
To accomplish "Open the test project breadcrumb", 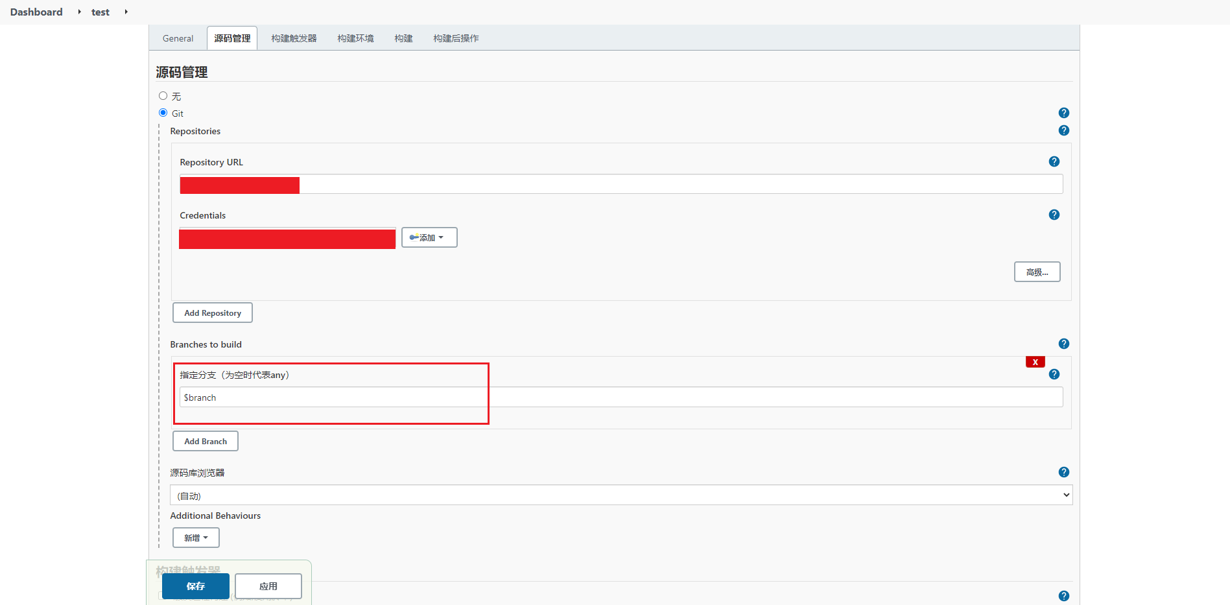I will 101,12.
